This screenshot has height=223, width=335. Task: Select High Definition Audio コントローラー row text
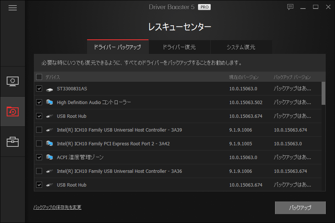[94, 103]
